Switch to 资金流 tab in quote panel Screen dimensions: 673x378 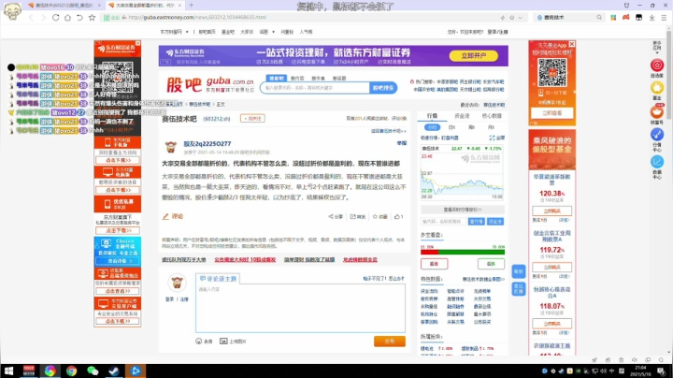pyautogui.click(x=462, y=116)
